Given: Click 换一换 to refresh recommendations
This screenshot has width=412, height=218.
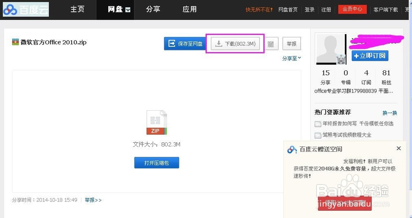Looking at the screenshot, I should point(390,113).
